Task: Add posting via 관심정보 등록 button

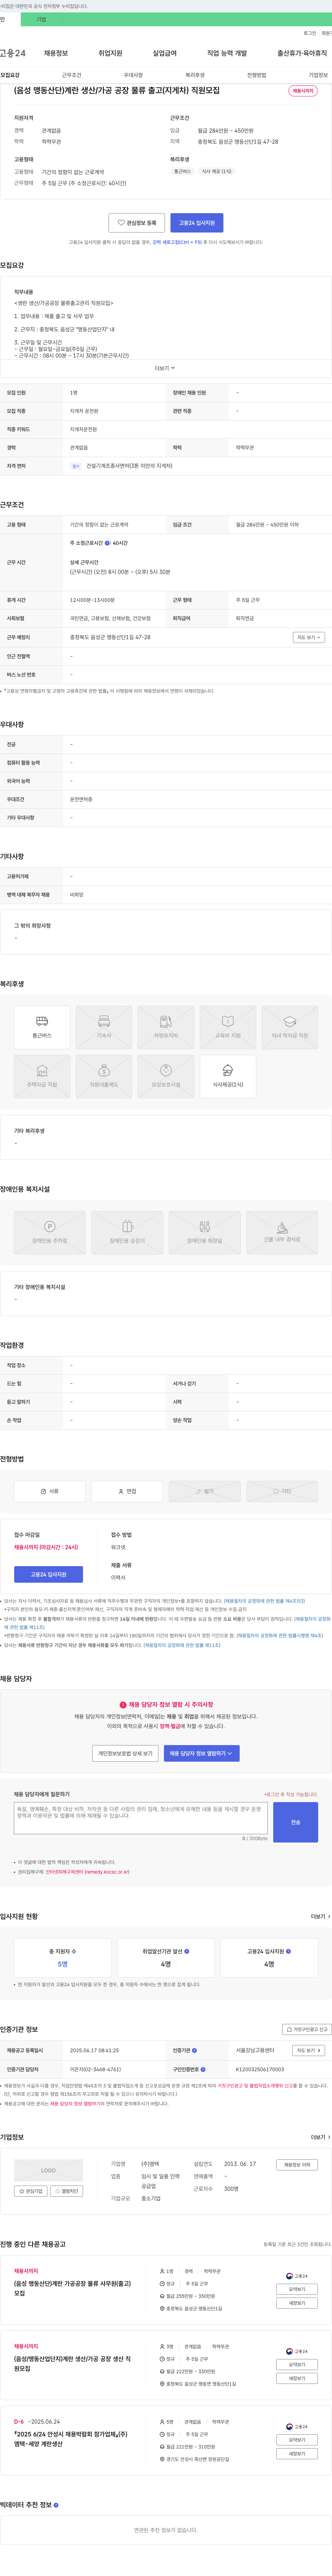Action: point(137,223)
